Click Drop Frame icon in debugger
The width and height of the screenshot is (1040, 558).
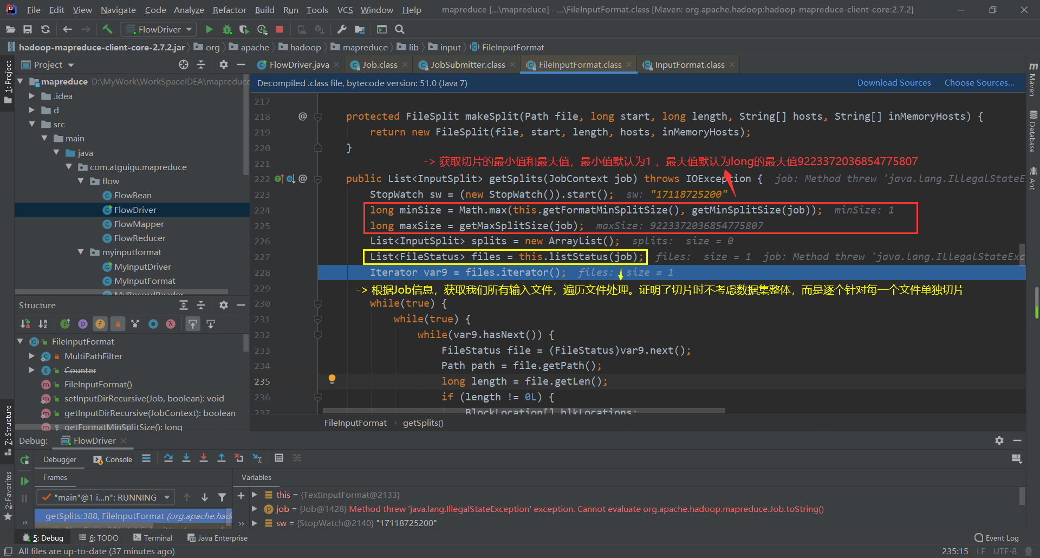pyautogui.click(x=239, y=458)
